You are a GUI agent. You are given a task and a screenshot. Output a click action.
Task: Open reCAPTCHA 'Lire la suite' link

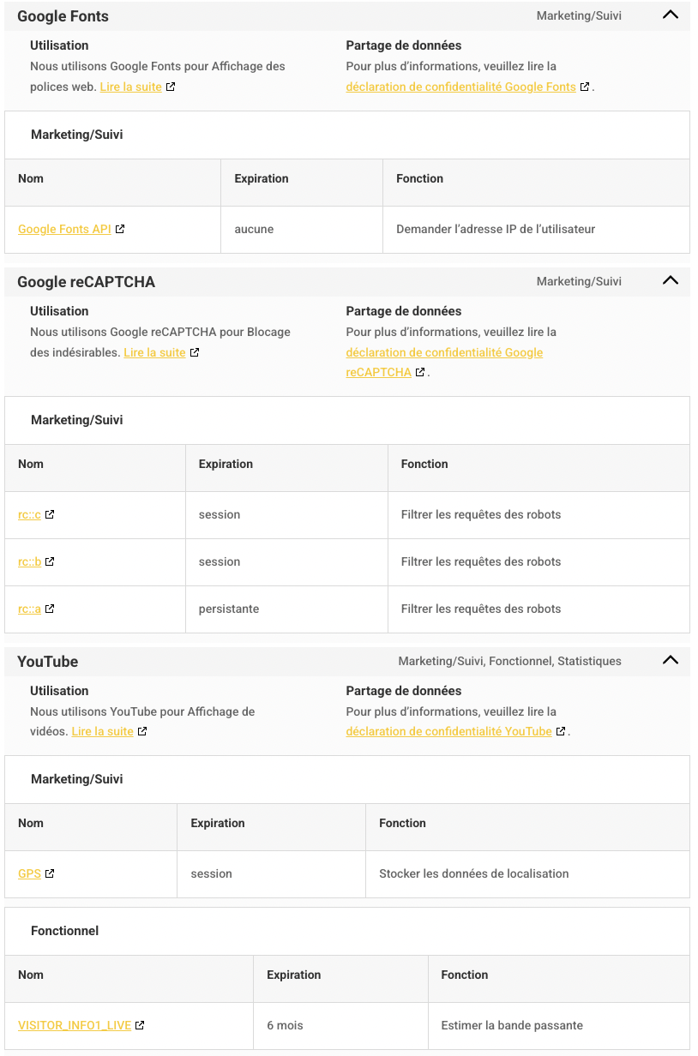tap(154, 352)
